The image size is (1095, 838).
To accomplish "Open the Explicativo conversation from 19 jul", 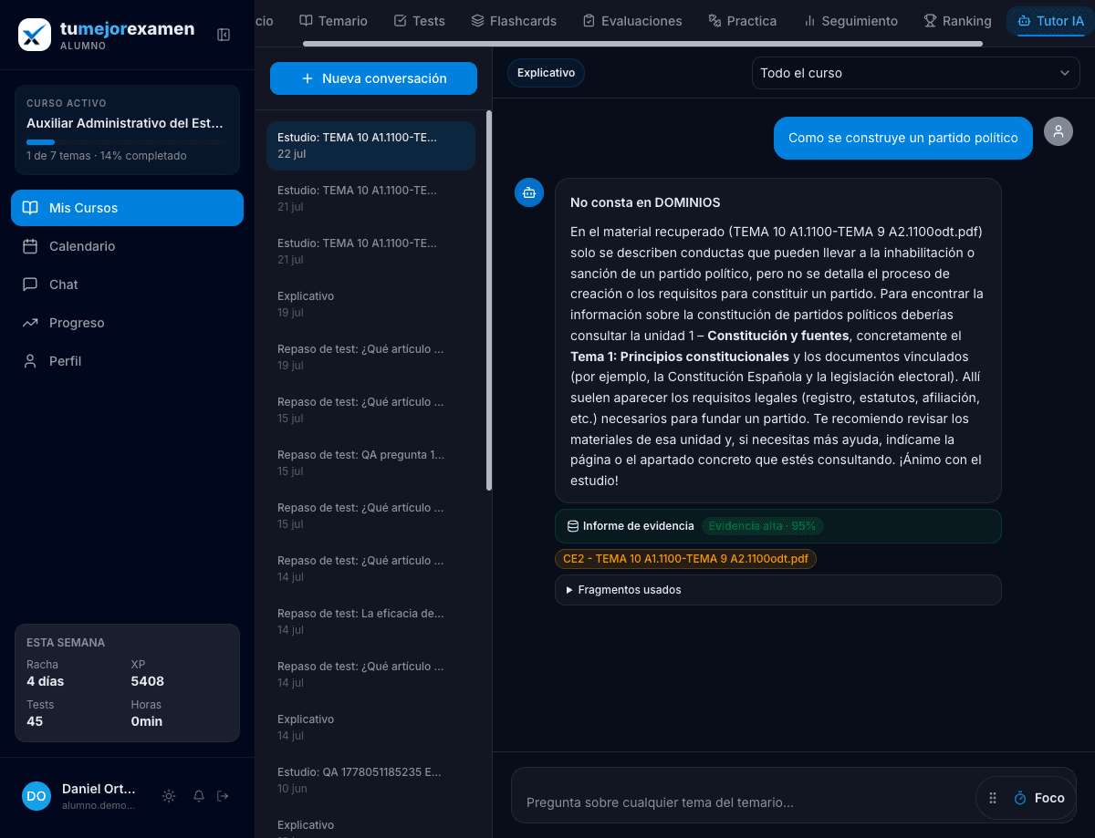I will [370, 305].
